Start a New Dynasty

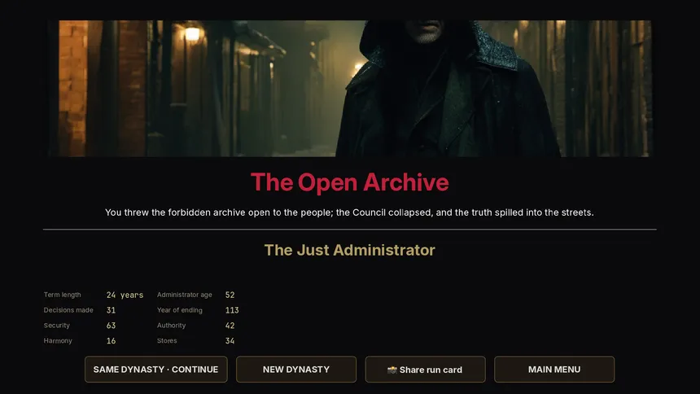coord(296,370)
